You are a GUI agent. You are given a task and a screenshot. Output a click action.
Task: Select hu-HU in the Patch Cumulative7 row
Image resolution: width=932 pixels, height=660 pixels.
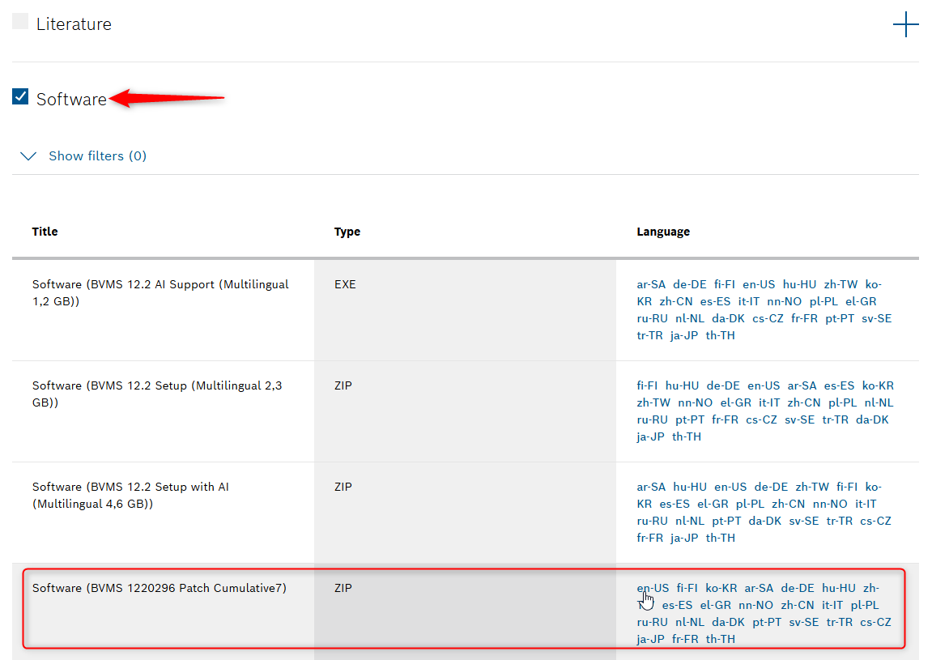pos(839,588)
